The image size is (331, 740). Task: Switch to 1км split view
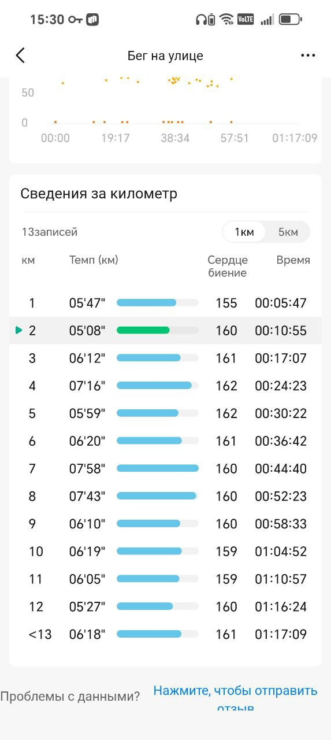244,232
